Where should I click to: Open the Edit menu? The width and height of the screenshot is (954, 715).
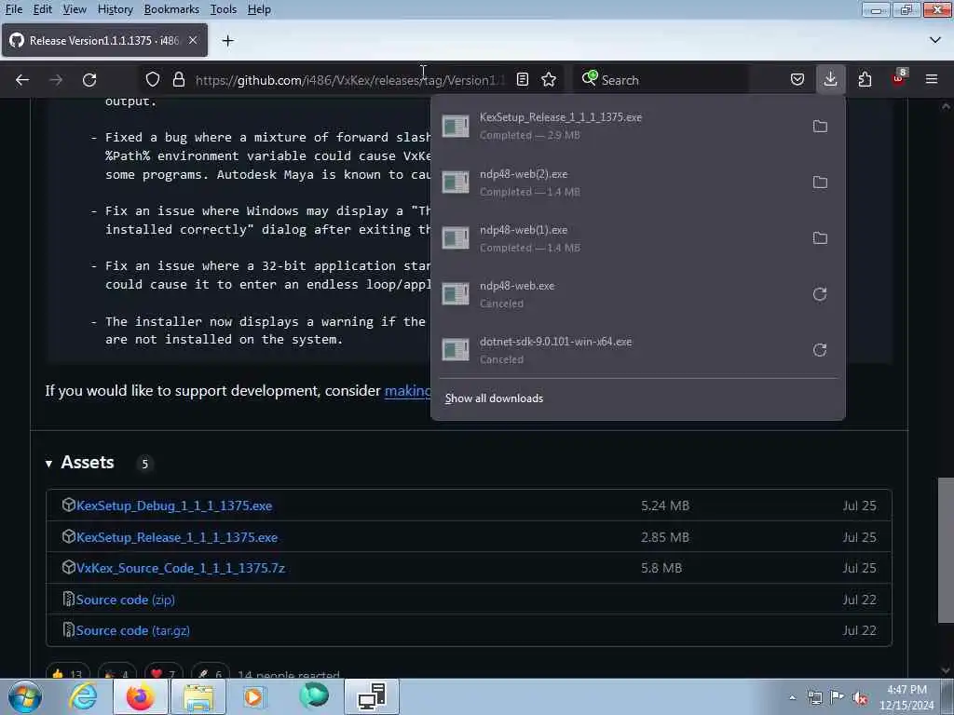(x=42, y=9)
